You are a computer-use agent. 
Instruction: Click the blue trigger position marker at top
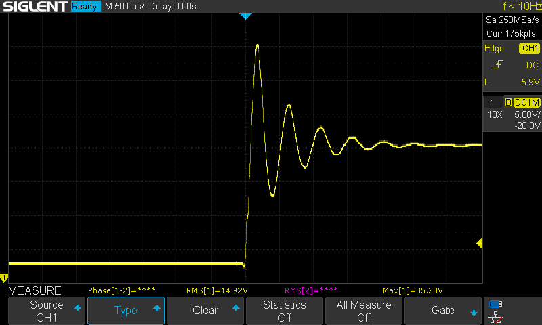click(x=246, y=16)
